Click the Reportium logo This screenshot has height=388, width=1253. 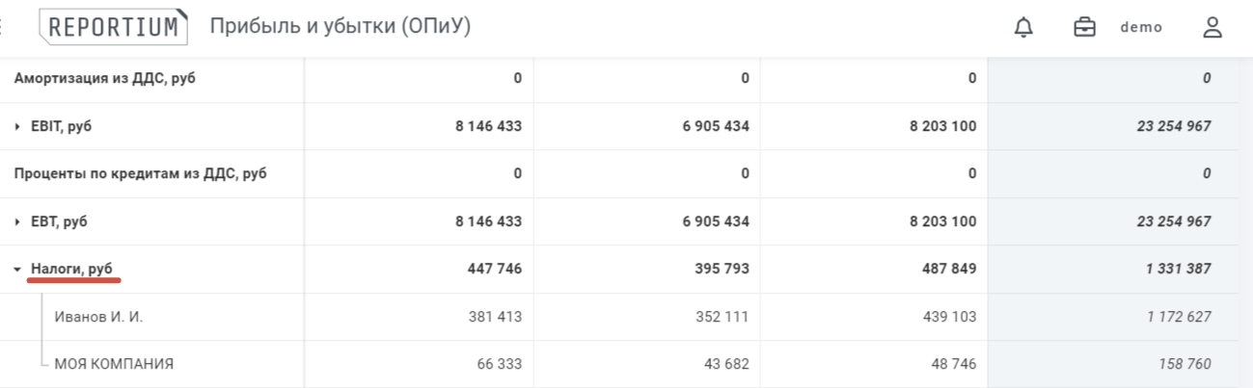pyautogui.click(x=114, y=27)
